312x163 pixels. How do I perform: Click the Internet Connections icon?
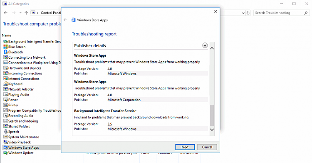(x=5, y=79)
